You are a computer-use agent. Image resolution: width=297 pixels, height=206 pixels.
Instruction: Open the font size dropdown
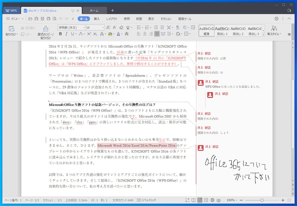point(102,28)
